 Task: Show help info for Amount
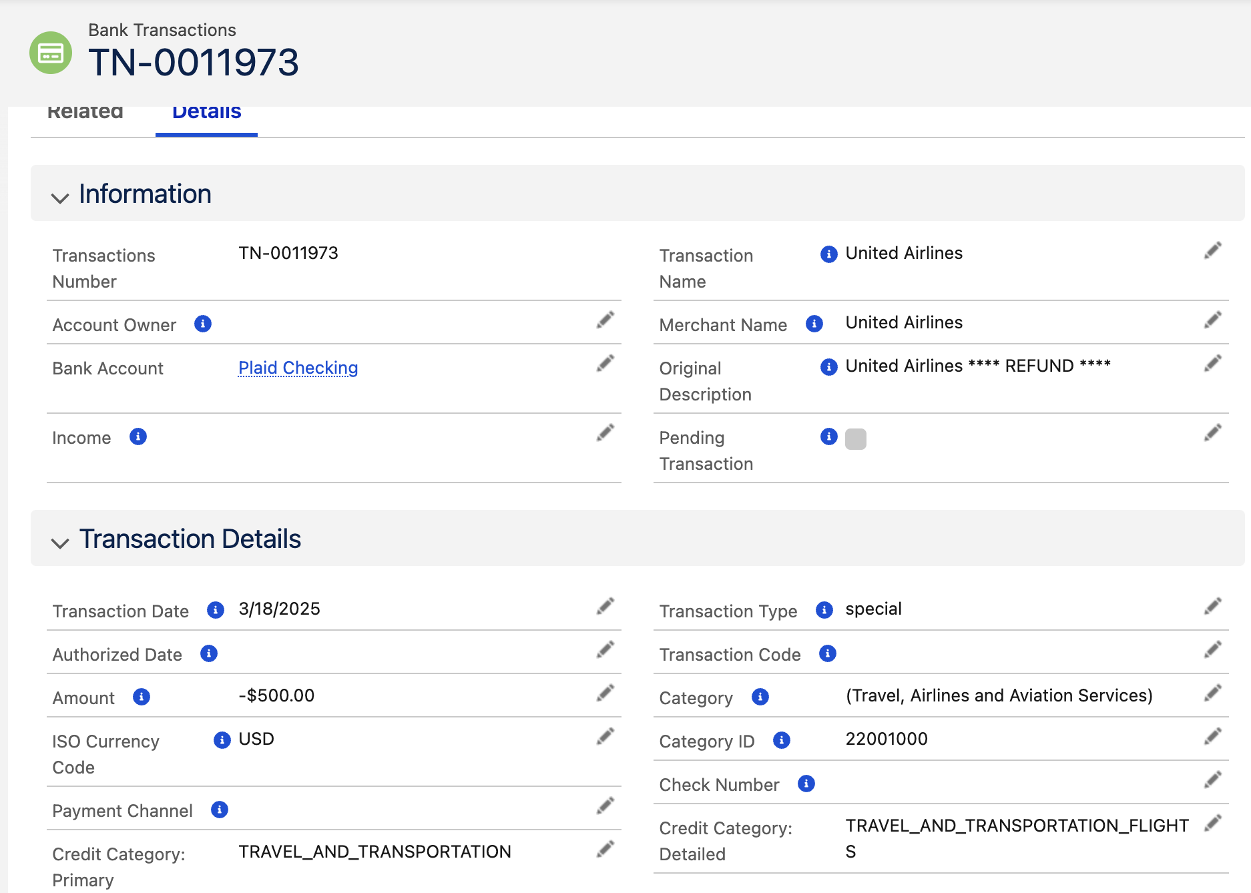pyautogui.click(x=142, y=697)
